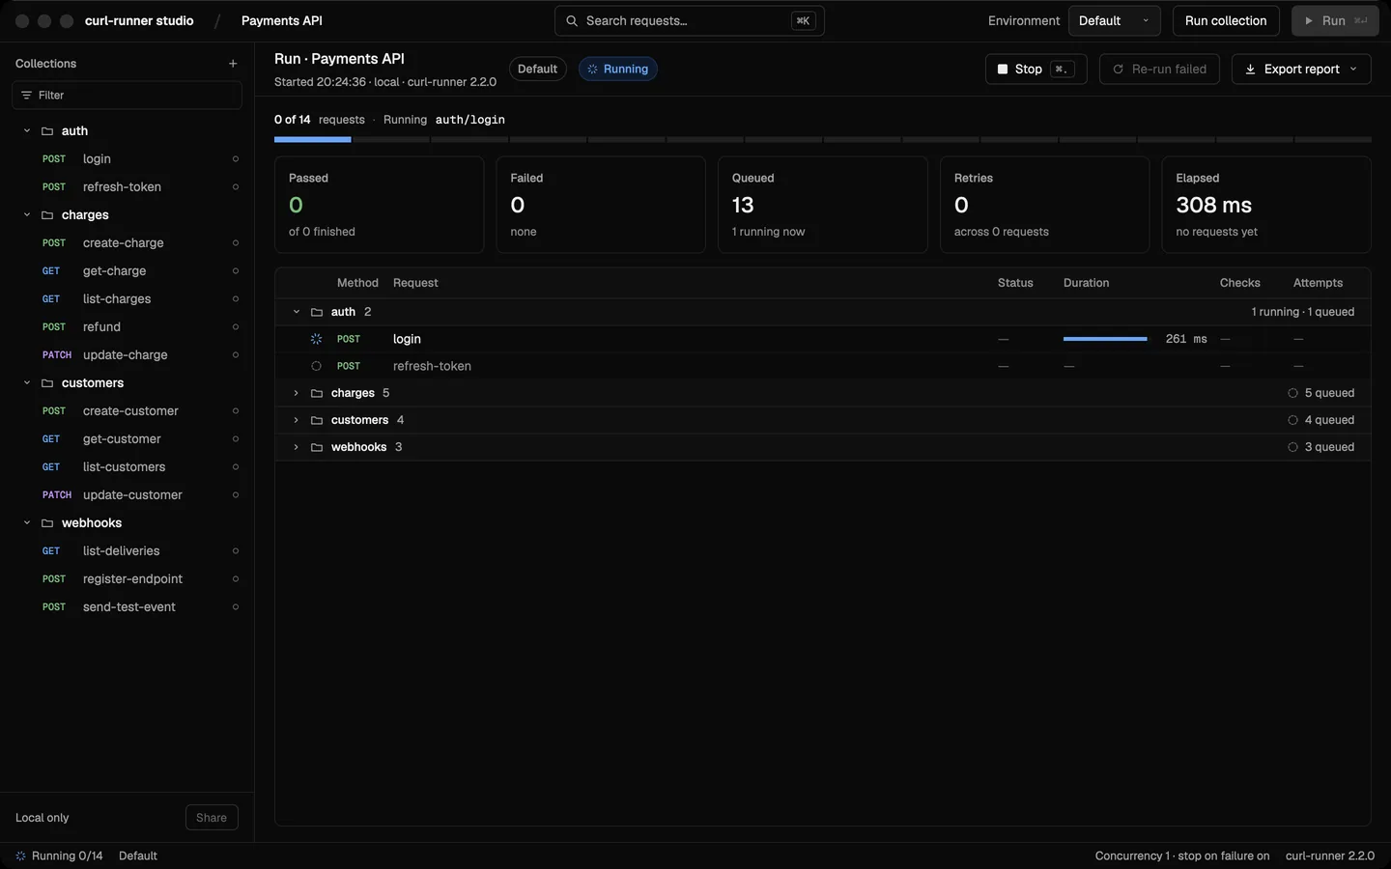Collapse the auth group in results table
1391x869 pixels.
pyautogui.click(x=297, y=312)
